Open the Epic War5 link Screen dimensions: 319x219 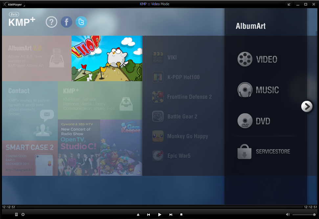pos(179,156)
